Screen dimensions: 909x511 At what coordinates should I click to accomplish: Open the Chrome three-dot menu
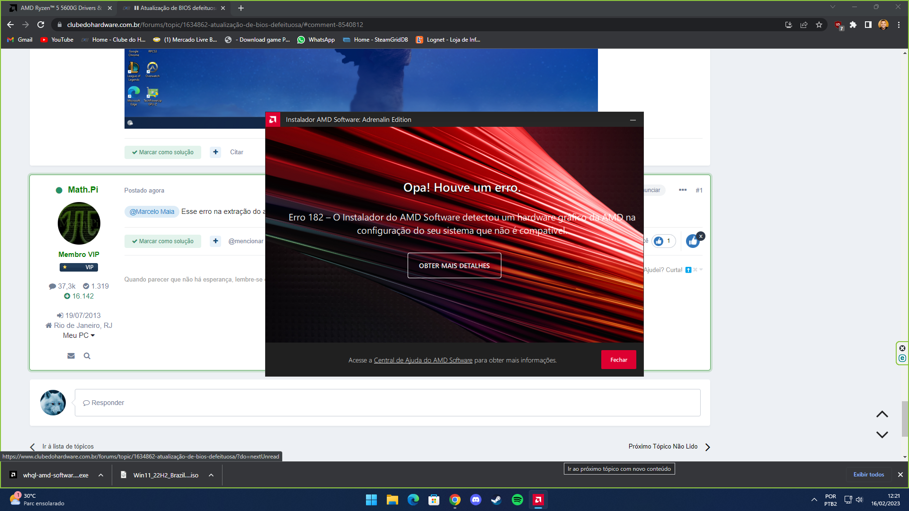(x=899, y=25)
